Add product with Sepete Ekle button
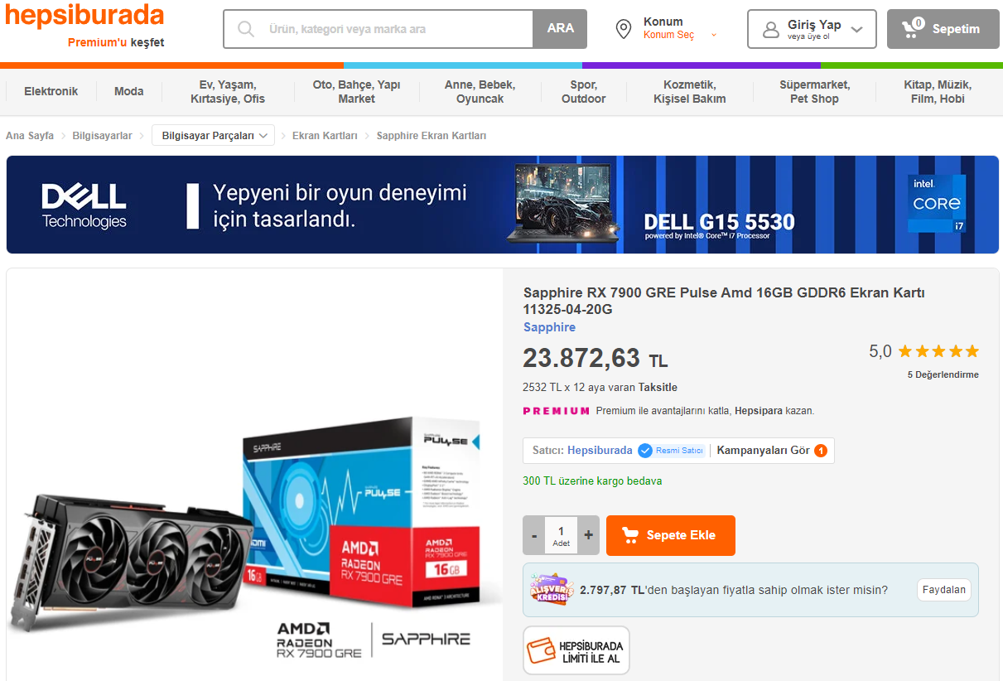Image resolution: width=1003 pixels, height=681 pixels. [x=671, y=535]
